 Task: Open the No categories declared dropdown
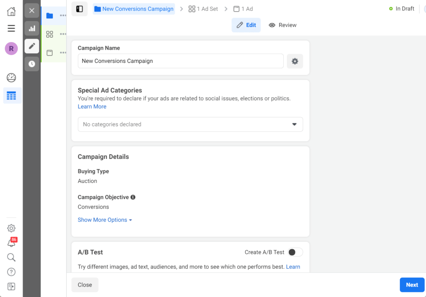[191, 124]
